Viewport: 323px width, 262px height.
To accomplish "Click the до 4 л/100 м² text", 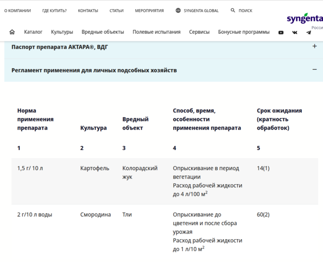I will coord(190,194).
